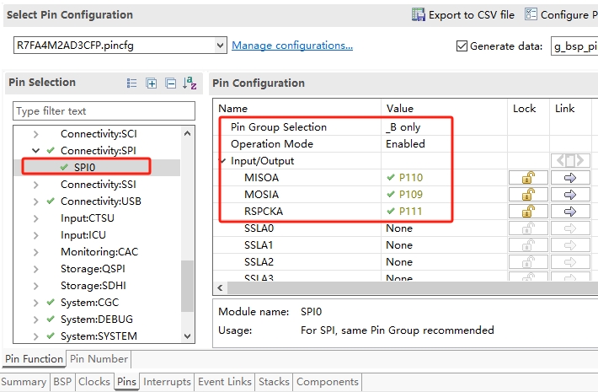This screenshot has height=392, width=598.
Task: Open the R7FA4M2AD3CFP.pincfg dropdown
Action: (220, 46)
